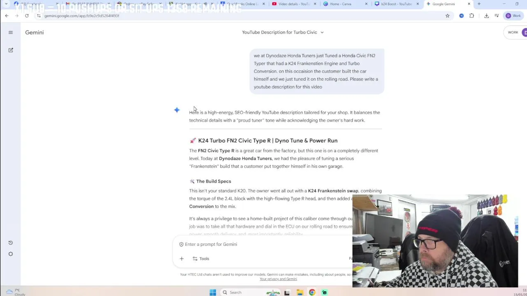This screenshot has height=296, width=527.
Task: Click the bold K24 Frankenstein swap text
Action: click(333, 191)
